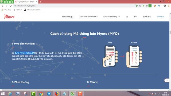
Task: Click heading 1. Mua sắm việc làm
Action: (23, 44)
